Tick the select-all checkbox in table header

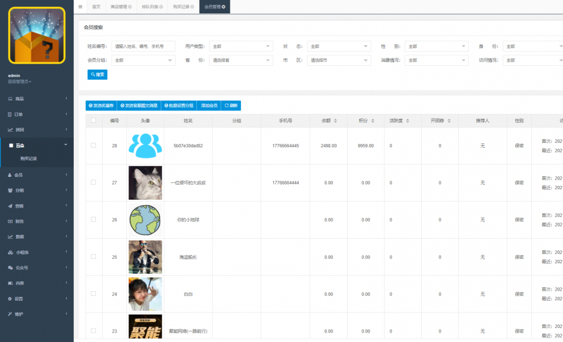pos(93,121)
